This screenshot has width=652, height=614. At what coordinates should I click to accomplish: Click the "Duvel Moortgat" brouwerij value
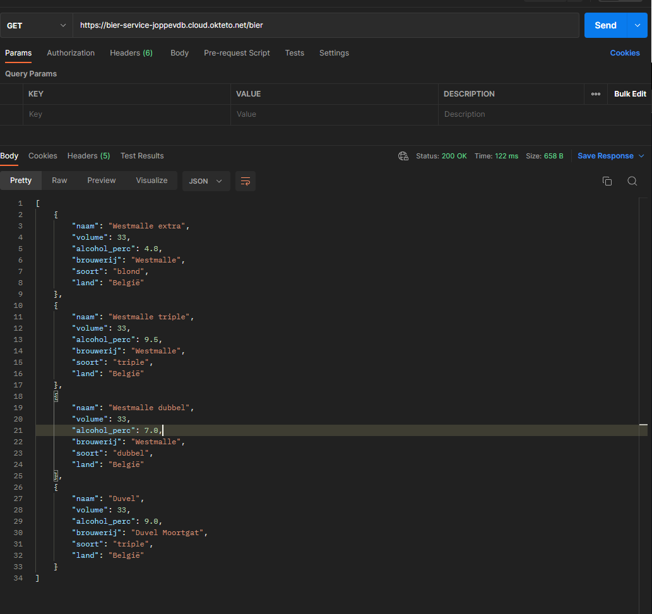pos(167,533)
